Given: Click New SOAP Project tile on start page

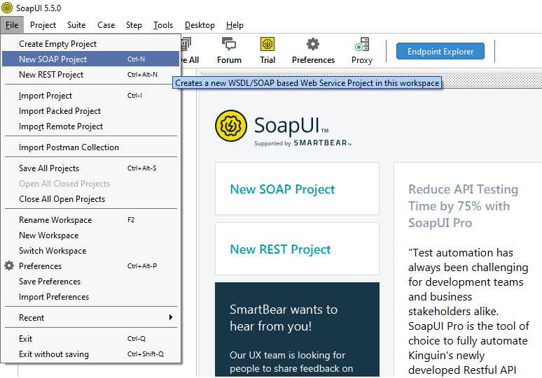Looking at the screenshot, I should pyautogui.click(x=297, y=189).
